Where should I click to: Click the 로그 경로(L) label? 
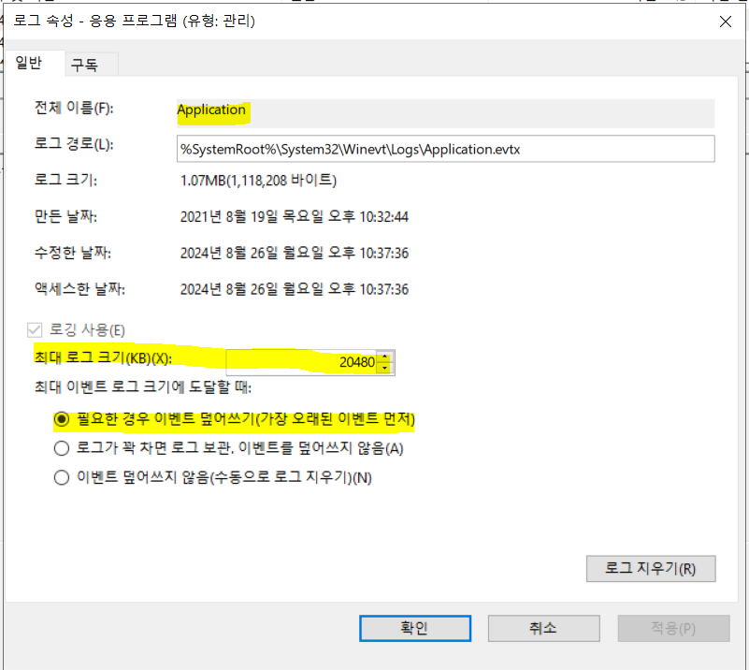coord(74,144)
